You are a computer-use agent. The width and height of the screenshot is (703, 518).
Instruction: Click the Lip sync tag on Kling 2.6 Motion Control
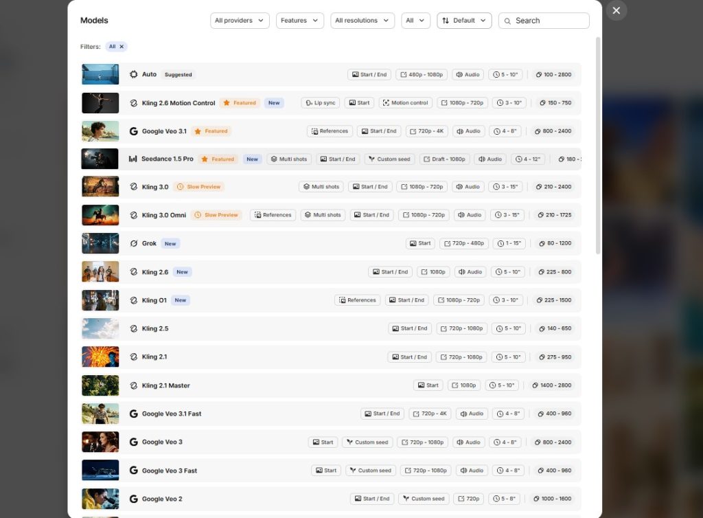tap(321, 103)
